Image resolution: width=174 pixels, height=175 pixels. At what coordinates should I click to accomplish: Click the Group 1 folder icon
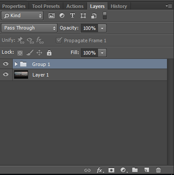tap(23, 64)
